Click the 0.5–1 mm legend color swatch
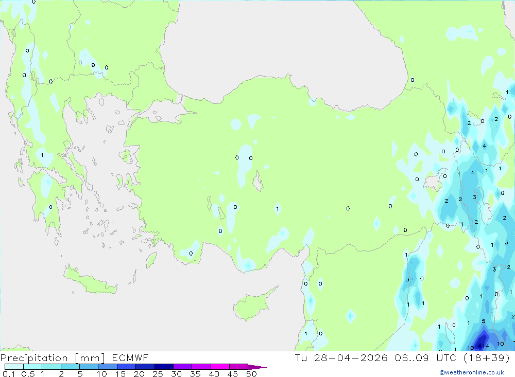Image resolution: width=515 pixels, height=377 pixels. coord(33,367)
